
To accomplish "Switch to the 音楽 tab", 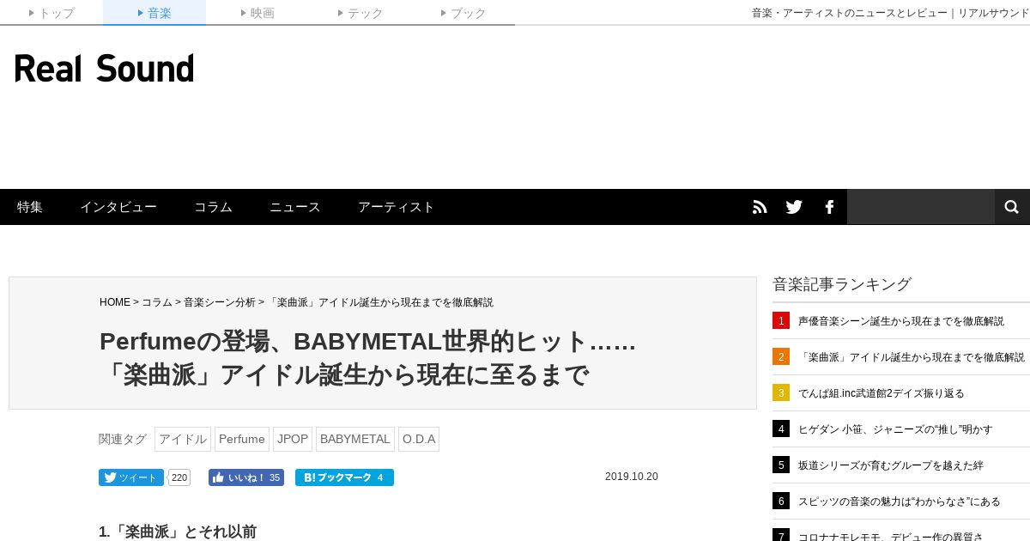I will (x=154, y=13).
